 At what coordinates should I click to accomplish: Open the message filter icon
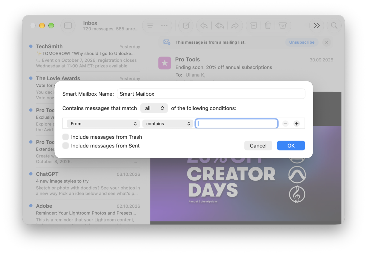[x=150, y=26]
